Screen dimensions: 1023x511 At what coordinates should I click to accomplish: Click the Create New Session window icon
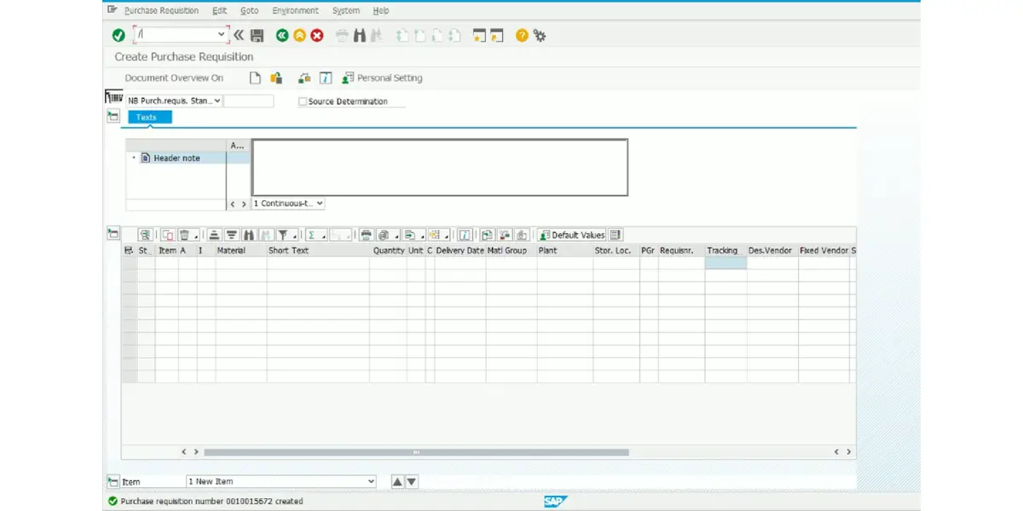tap(479, 35)
